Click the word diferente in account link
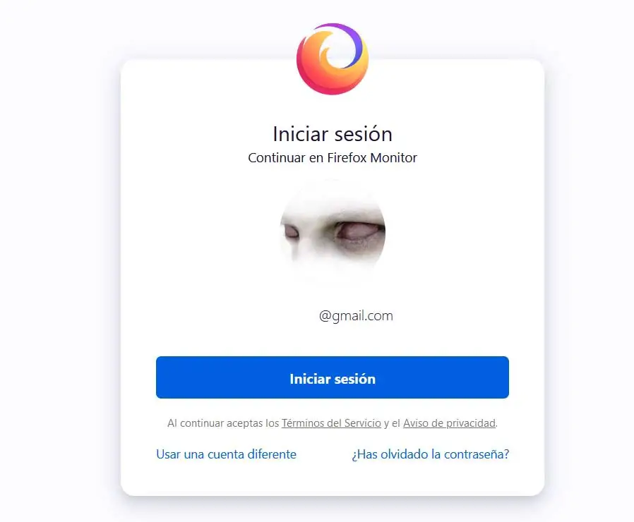Image resolution: width=634 pixels, height=522 pixels. (272, 454)
